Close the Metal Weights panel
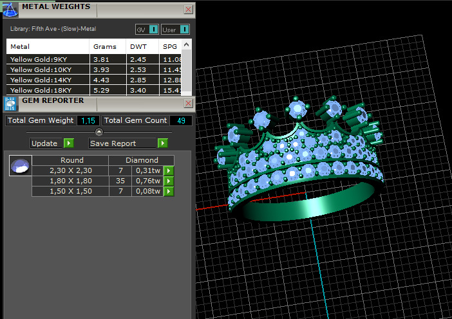Screen dimensions: 452x319 click(188, 9)
